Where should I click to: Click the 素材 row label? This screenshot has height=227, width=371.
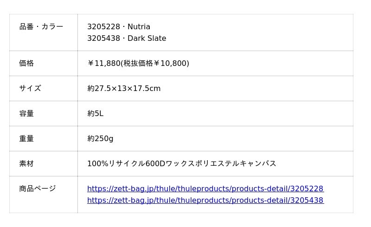[26, 163]
